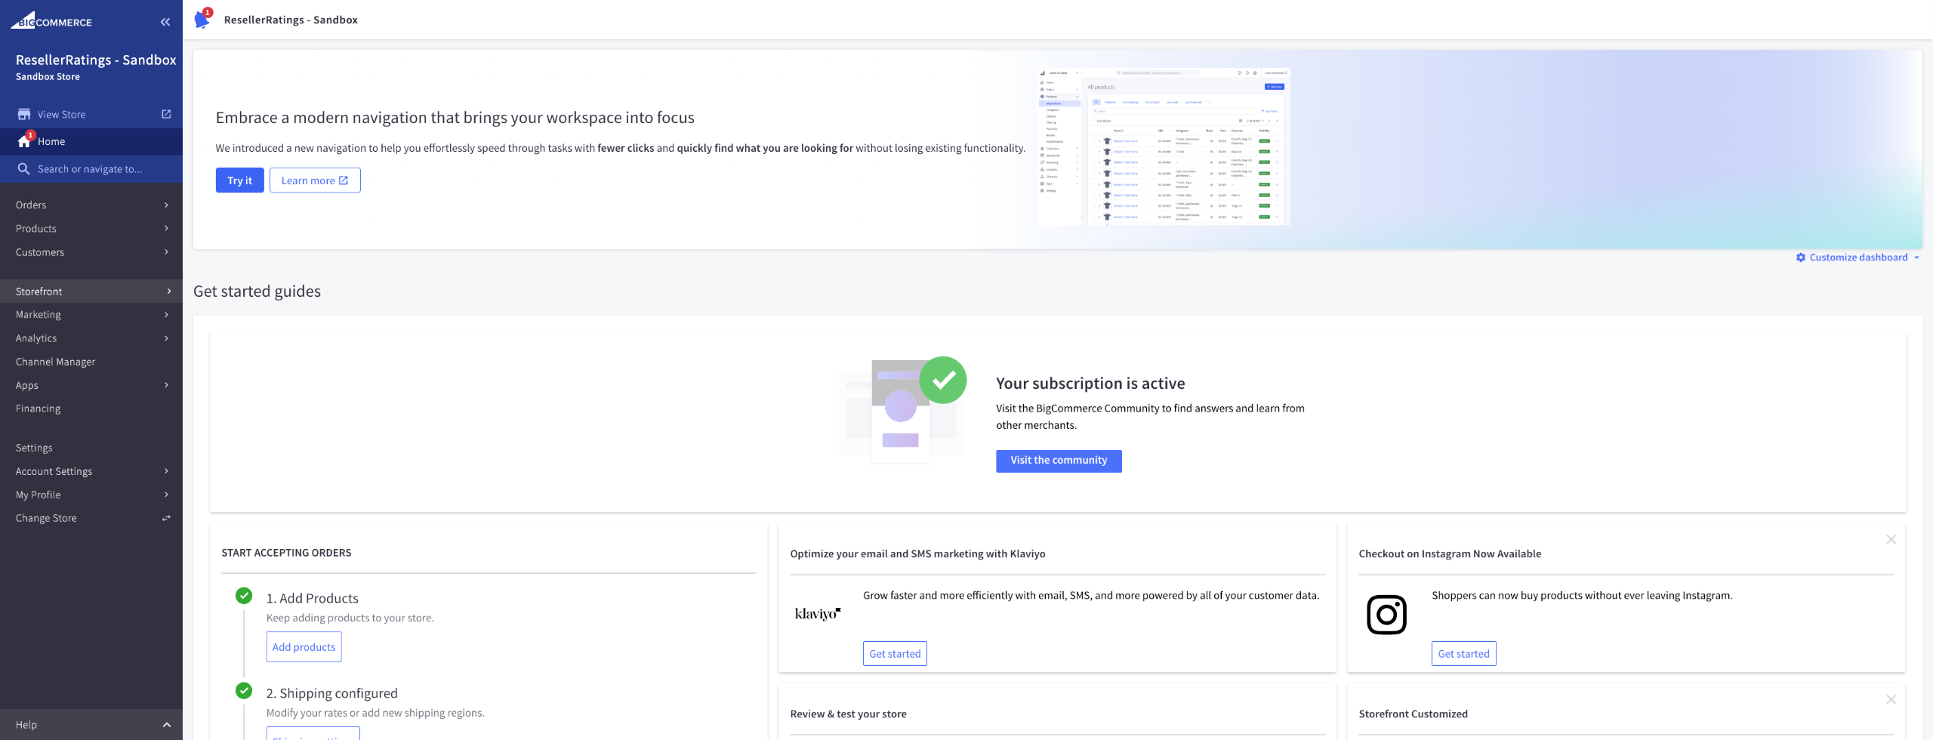Close the Storefront Customized card

point(1891,699)
